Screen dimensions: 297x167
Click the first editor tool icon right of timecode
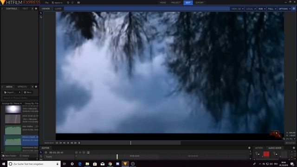[76, 153]
